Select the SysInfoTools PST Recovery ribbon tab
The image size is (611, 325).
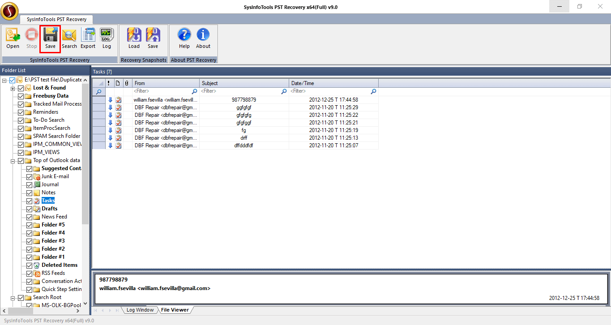[56, 20]
